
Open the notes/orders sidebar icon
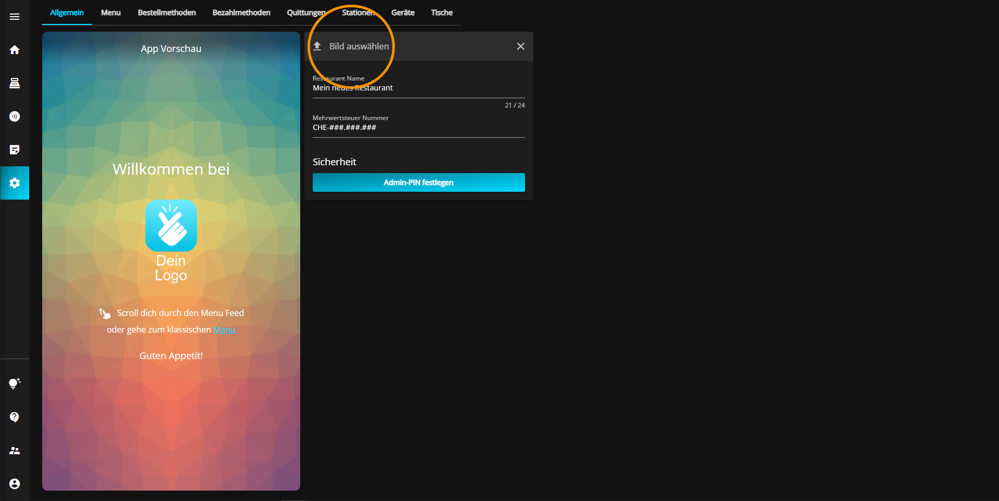[15, 150]
